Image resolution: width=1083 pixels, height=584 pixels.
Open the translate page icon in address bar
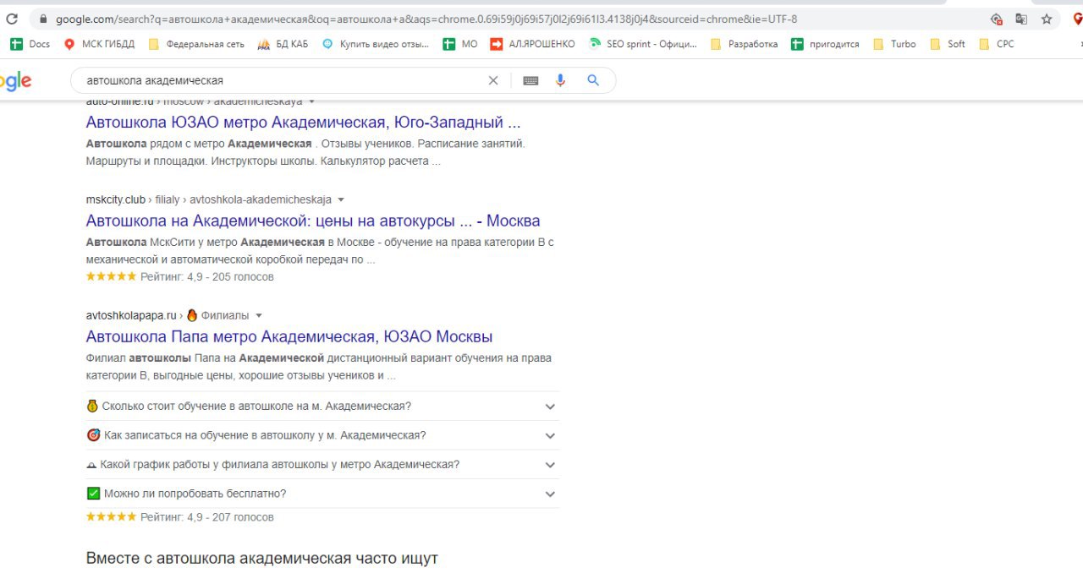pyautogui.click(x=1021, y=19)
